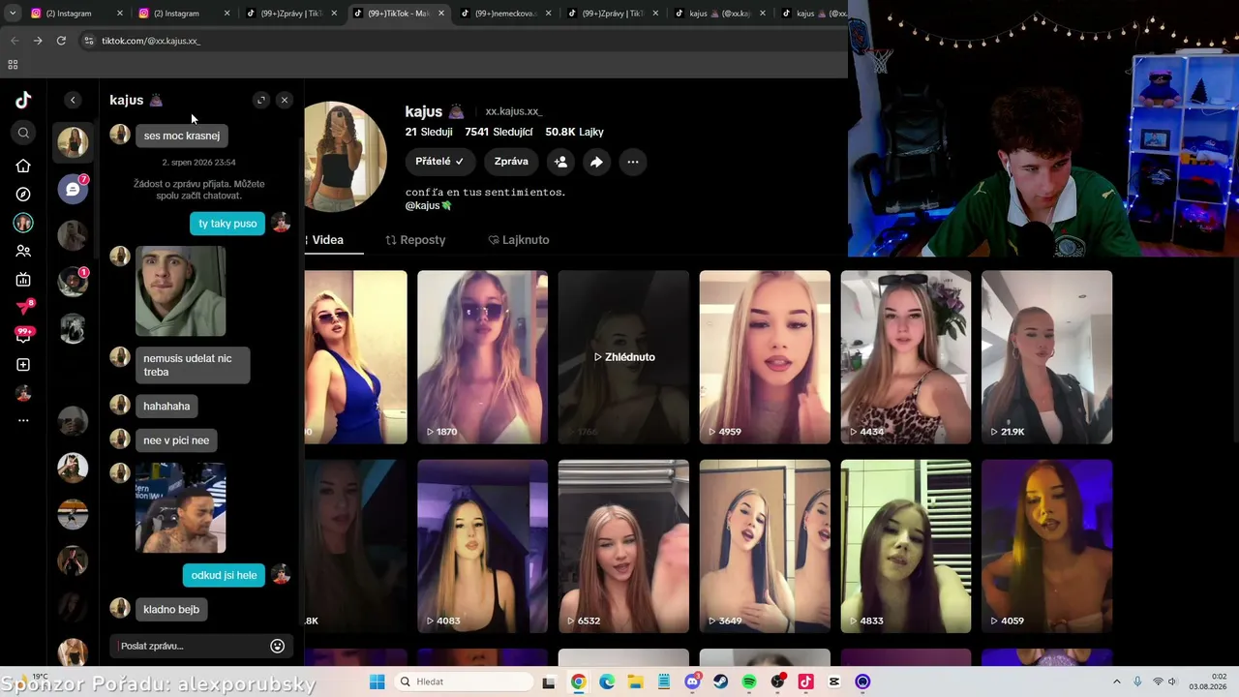Image resolution: width=1239 pixels, height=697 pixels.
Task: Open the video marked Zhlédnuto
Action: [x=623, y=357]
